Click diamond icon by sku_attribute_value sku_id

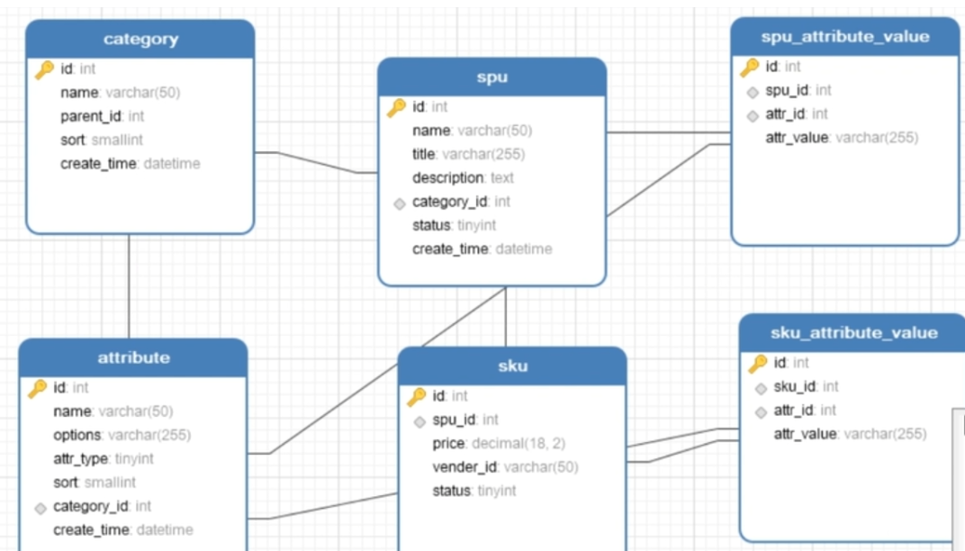761,388
